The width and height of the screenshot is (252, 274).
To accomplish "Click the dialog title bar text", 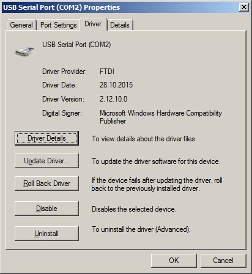I will pyautogui.click(x=62, y=7).
